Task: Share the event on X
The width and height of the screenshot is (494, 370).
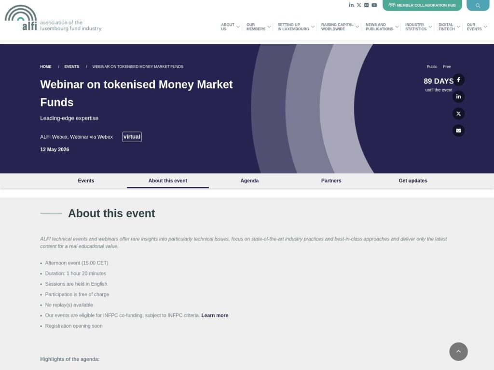Action: pyautogui.click(x=458, y=113)
